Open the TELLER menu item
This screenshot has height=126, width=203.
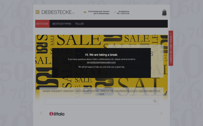click(x=80, y=24)
